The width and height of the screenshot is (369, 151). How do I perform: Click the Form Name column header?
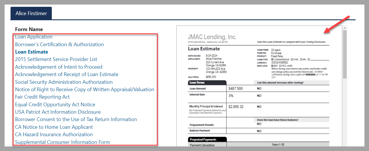coord(29,29)
